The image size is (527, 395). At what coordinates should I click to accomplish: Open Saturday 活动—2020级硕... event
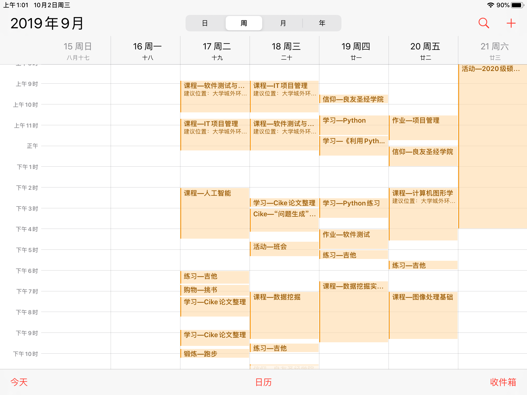(493, 146)
